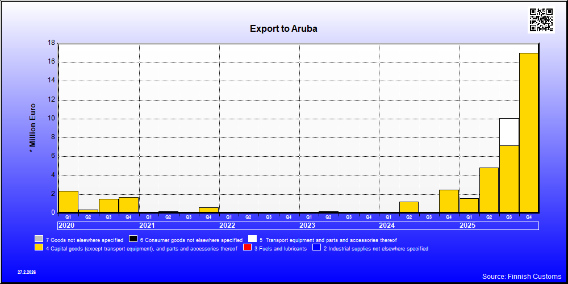Click the Export to Aruba chart title
Image resolution: width=568 pixels, height=284 pixels.
[x=283, y=28]
